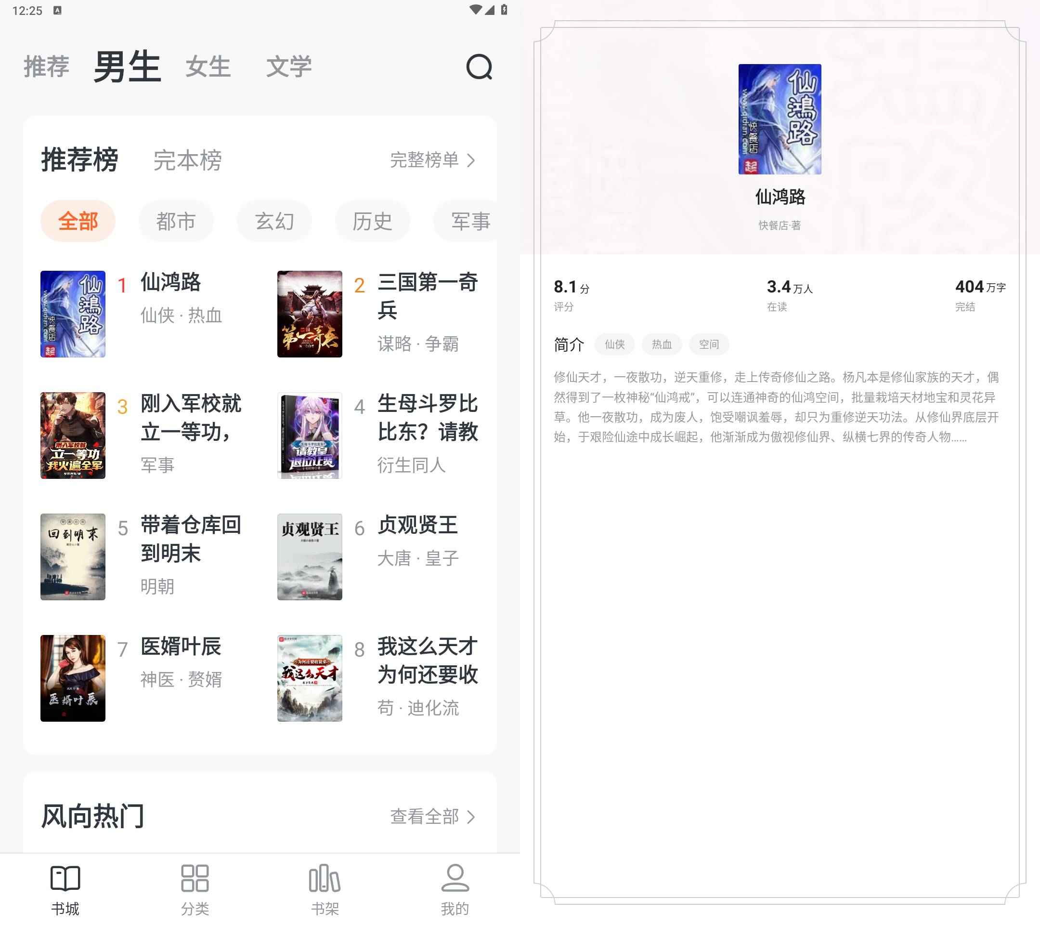Viewport: 1040px width, 925px height.
Task: Select the 空间 tag in detail panel
Action: coord(709,344)
